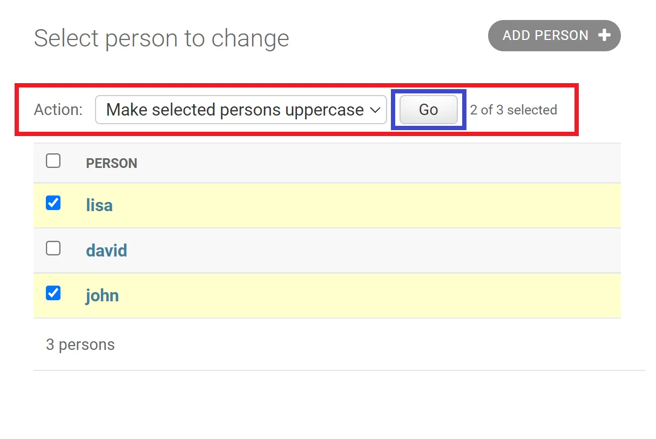The height and width of the screenshot is (439, 656).
Task: Click the '2 of 3 selected' counter
Action: tap(513, 110)
